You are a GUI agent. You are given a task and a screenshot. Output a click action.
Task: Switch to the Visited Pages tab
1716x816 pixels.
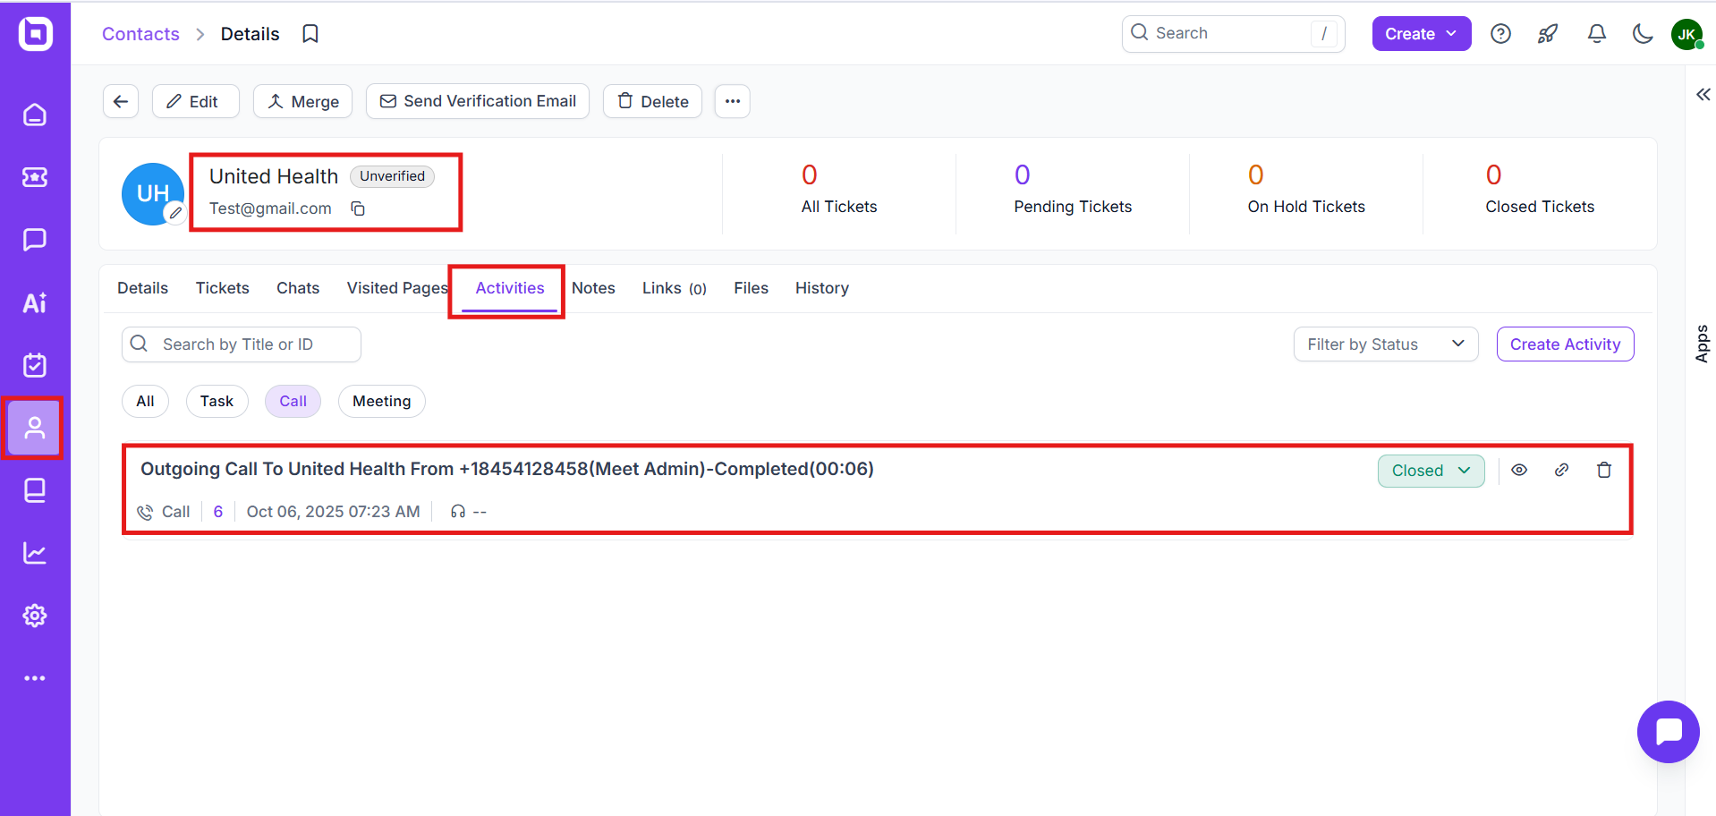[397, 288]
